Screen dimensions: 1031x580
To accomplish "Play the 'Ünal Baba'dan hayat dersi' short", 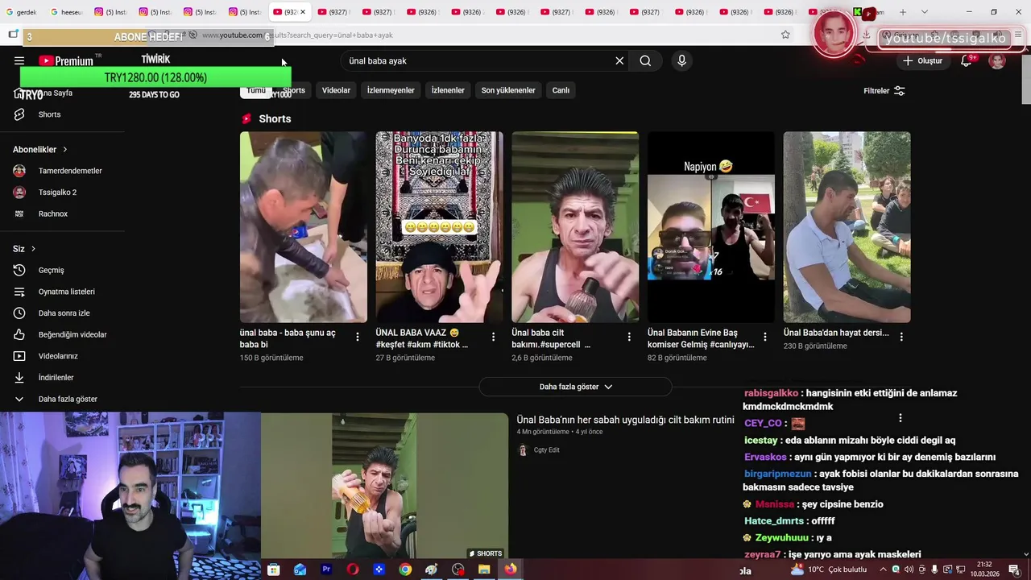I will [x=847, y=227].
